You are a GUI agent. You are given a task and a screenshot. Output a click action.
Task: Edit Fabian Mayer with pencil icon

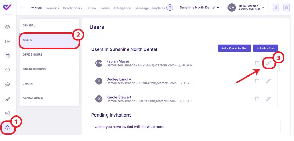[x=268, y=63]
